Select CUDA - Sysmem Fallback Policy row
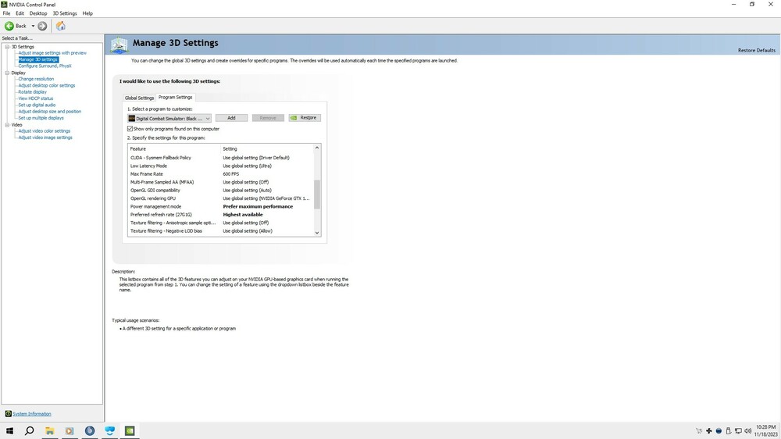 (220, 158)
